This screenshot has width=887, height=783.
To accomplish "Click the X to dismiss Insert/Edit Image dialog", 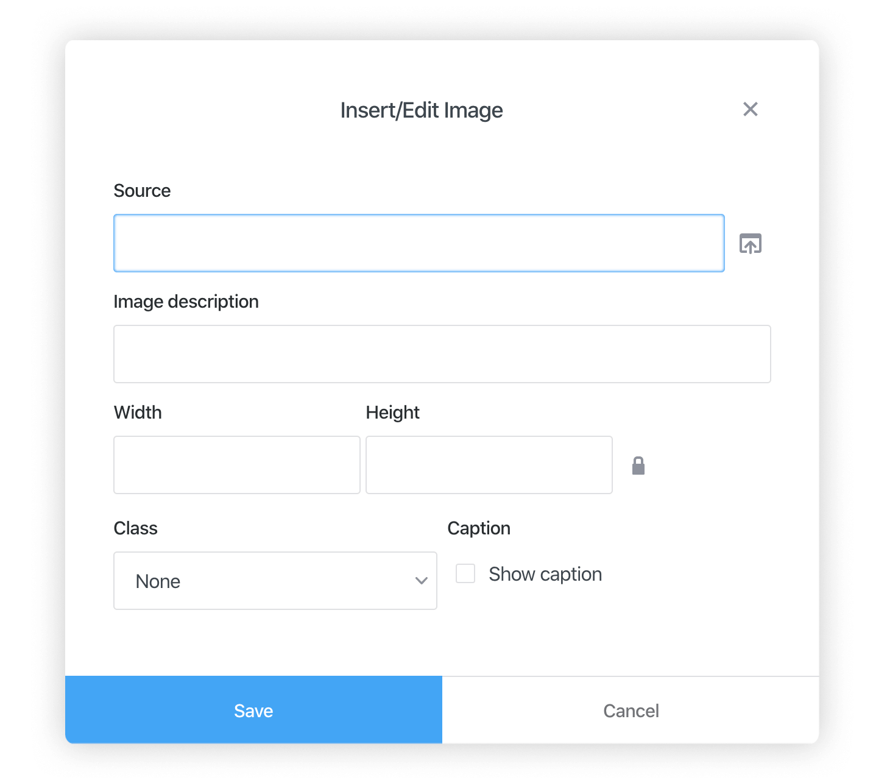I will [751, 109].
